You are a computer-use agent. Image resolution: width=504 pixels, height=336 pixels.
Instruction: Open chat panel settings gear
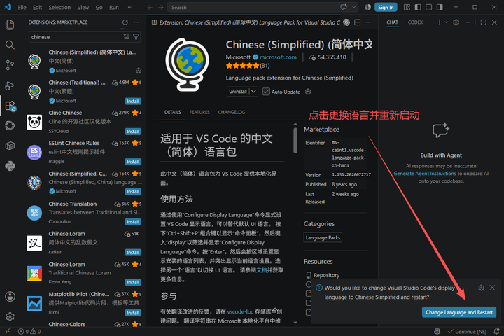click(456, 22)
